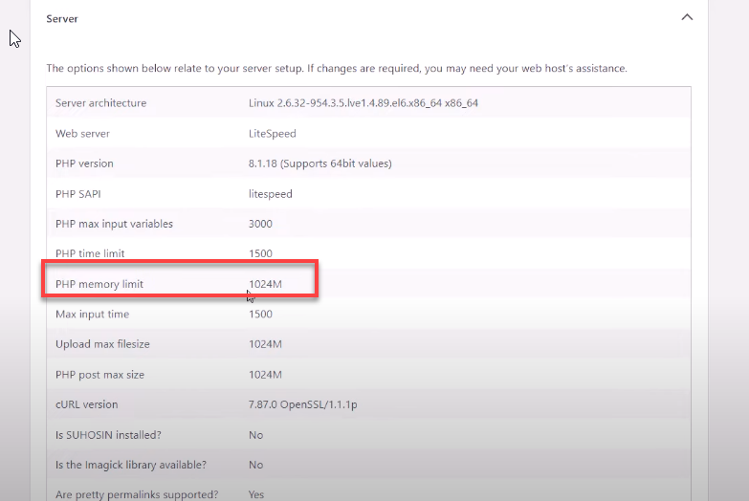Collapse the Server section chevron

(687, 17)
